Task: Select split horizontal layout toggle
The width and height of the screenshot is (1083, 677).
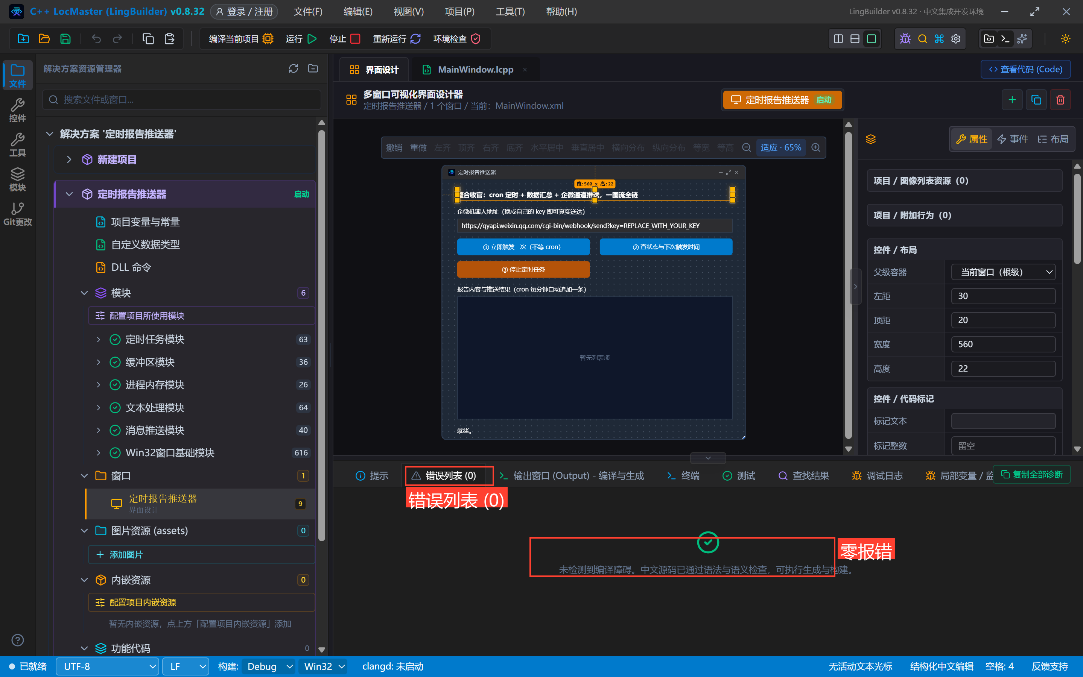Action: [x=855, y=39]
